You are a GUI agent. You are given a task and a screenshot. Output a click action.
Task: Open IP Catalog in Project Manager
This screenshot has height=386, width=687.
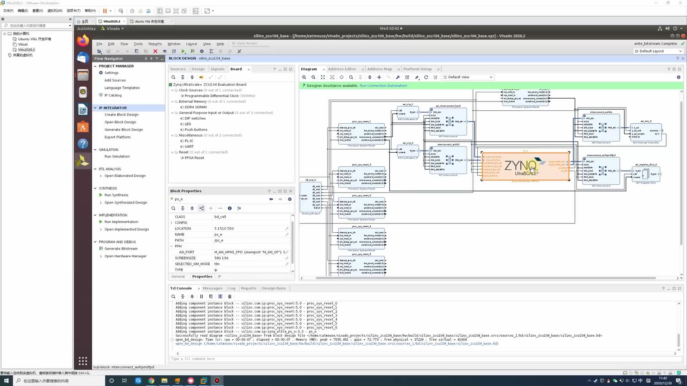(x=113, y=95)
